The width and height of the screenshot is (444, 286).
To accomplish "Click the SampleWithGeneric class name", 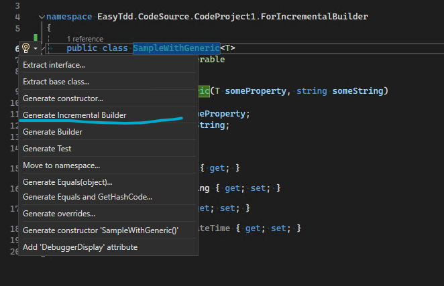I will point(176,48).
